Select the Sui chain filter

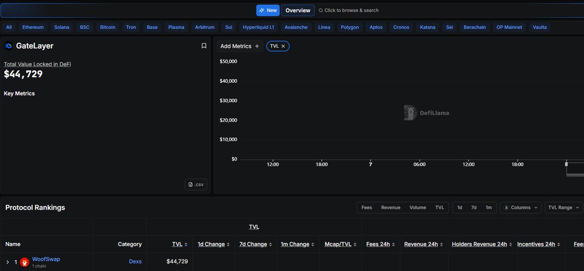[x=229, y=27]
